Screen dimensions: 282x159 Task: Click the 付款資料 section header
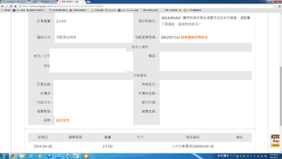click(x=140, y=76)
